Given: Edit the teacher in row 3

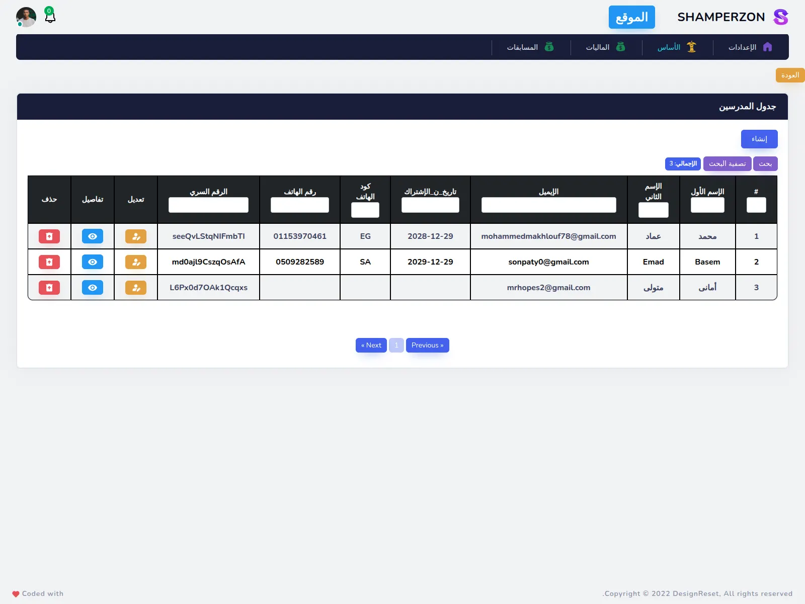Looking at the screenshot, I should pyautogui.click(x=136, y=288).
